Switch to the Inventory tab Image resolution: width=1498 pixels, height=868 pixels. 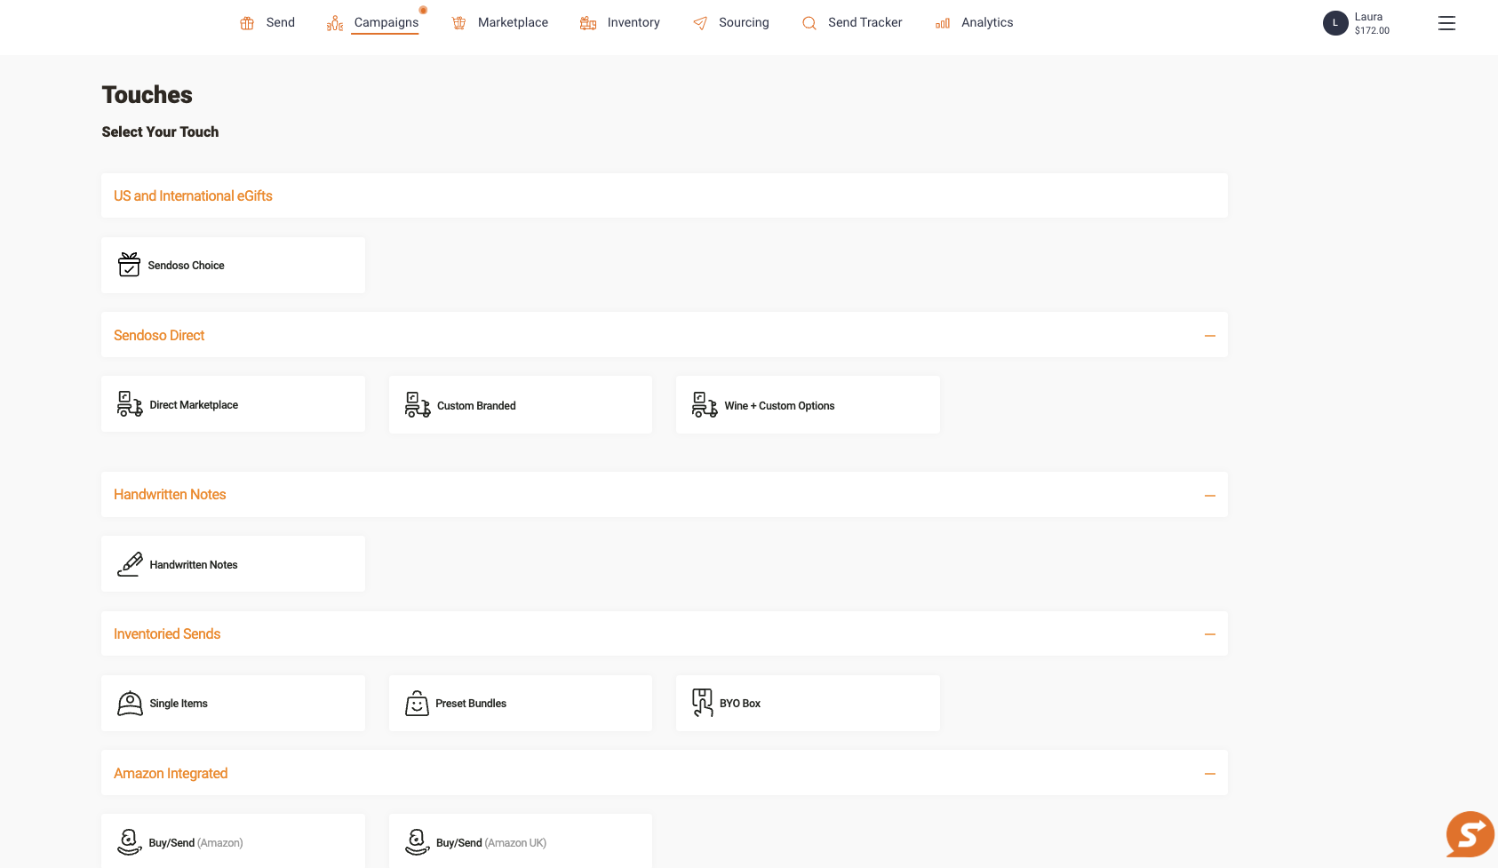click(x=633, y=23)
